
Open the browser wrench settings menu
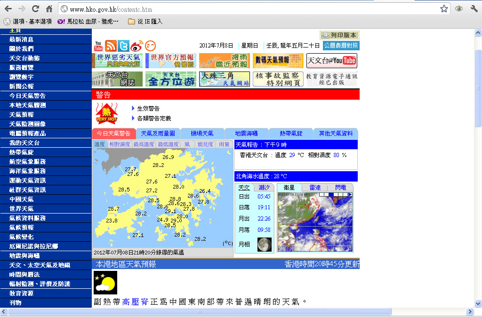(474, 9)
